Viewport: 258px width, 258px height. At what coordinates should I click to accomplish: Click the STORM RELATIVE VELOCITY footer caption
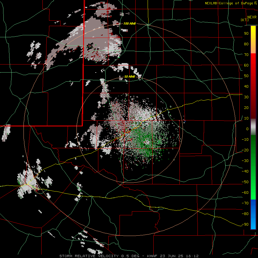coord(129,256)
